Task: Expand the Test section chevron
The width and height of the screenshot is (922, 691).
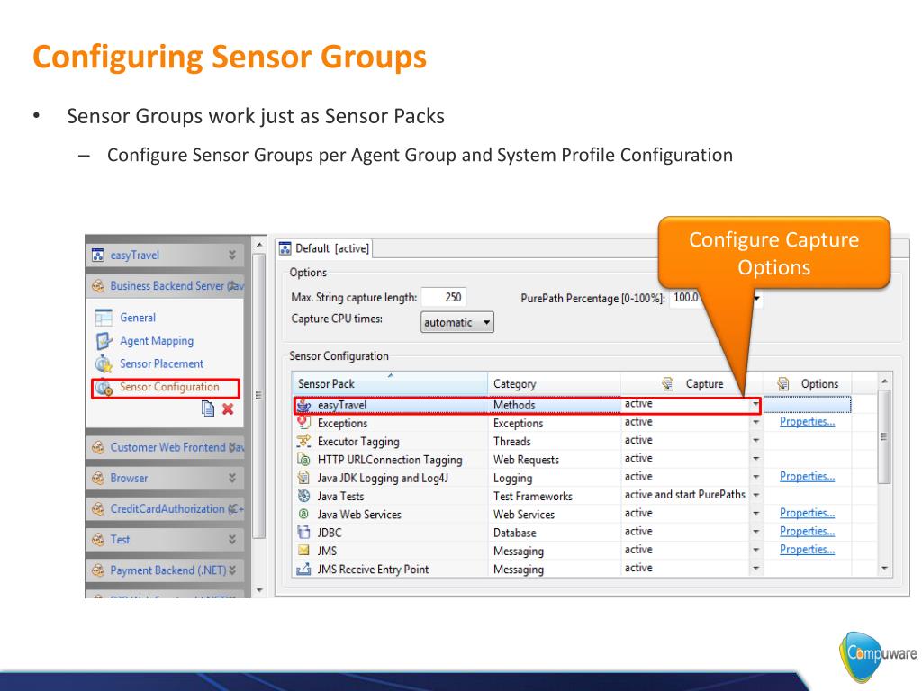Action: point(232,540)
